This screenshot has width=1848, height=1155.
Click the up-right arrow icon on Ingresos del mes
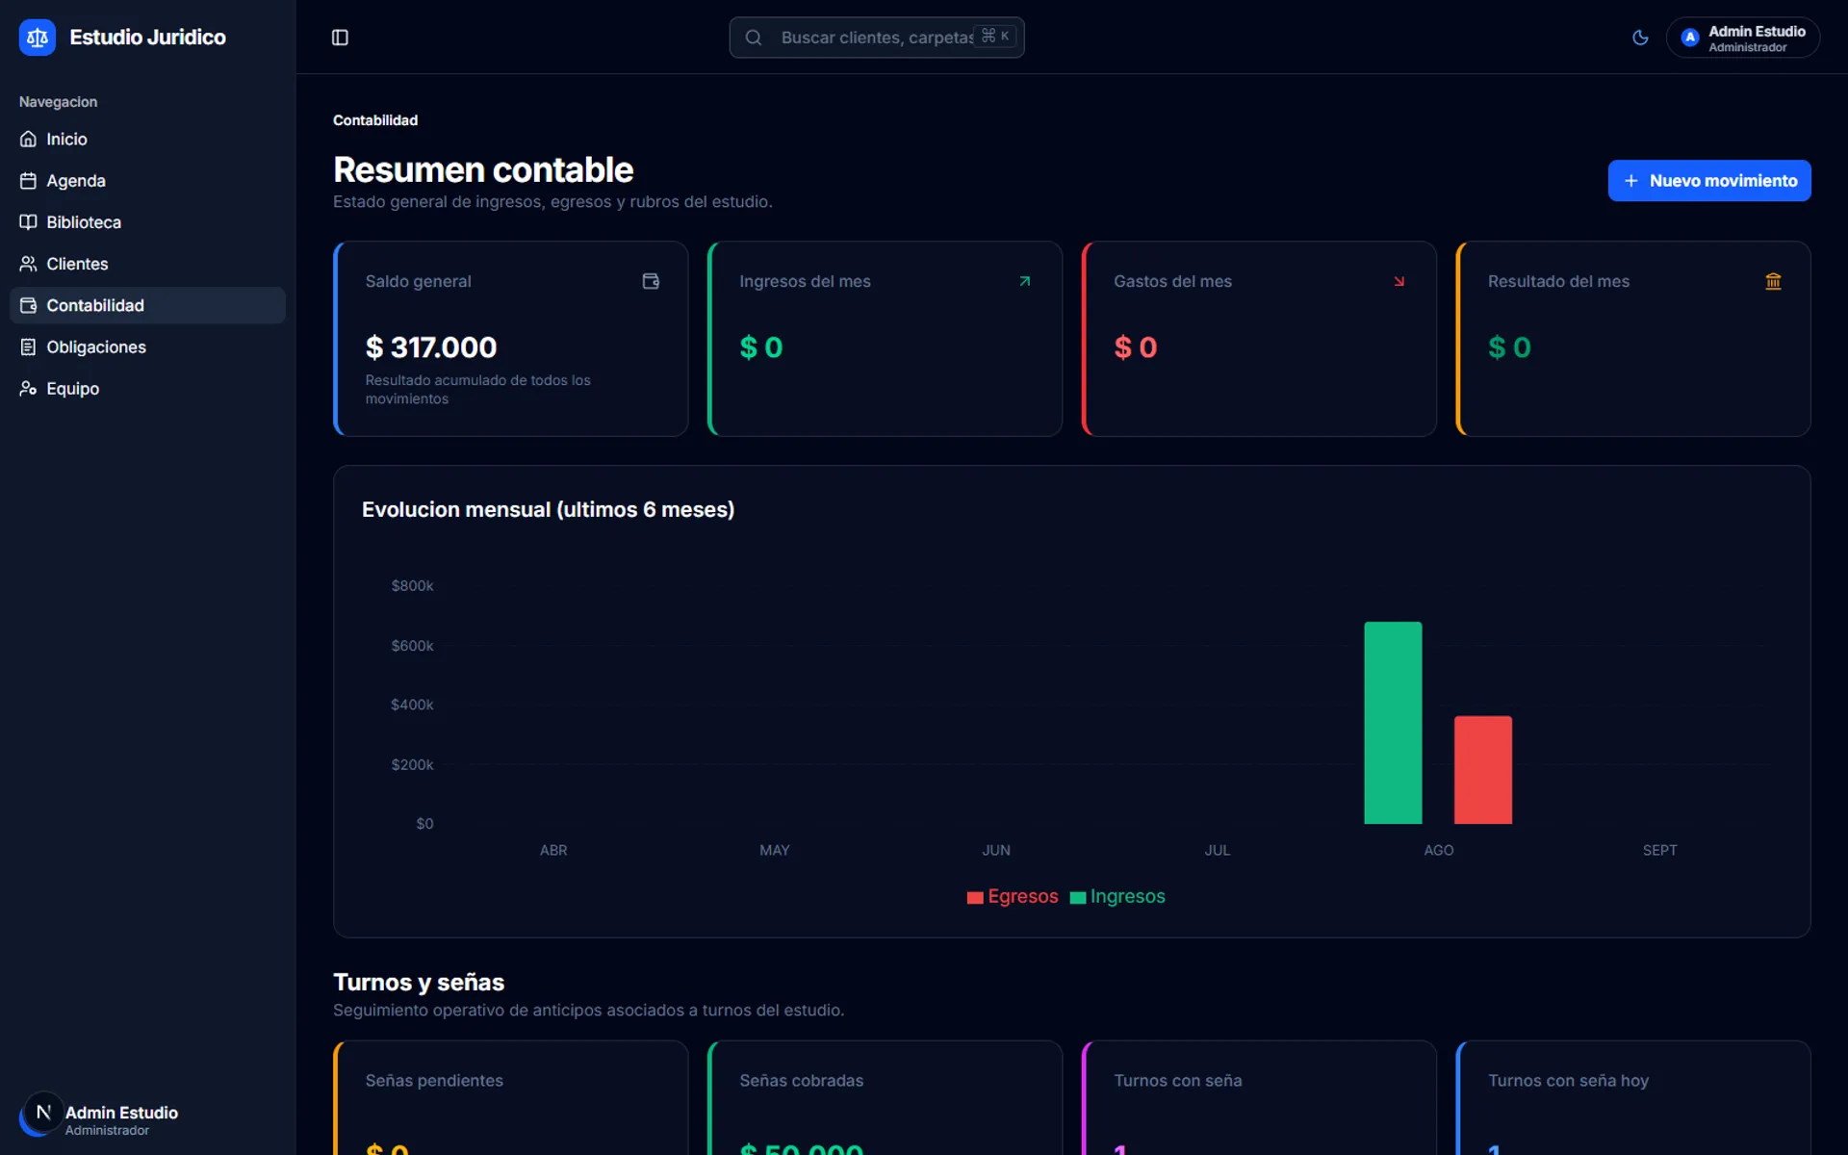(1025, 281)
